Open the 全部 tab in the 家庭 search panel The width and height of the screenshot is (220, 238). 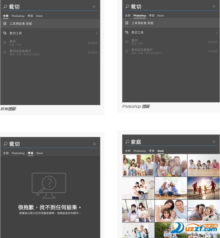click(128, 151)
